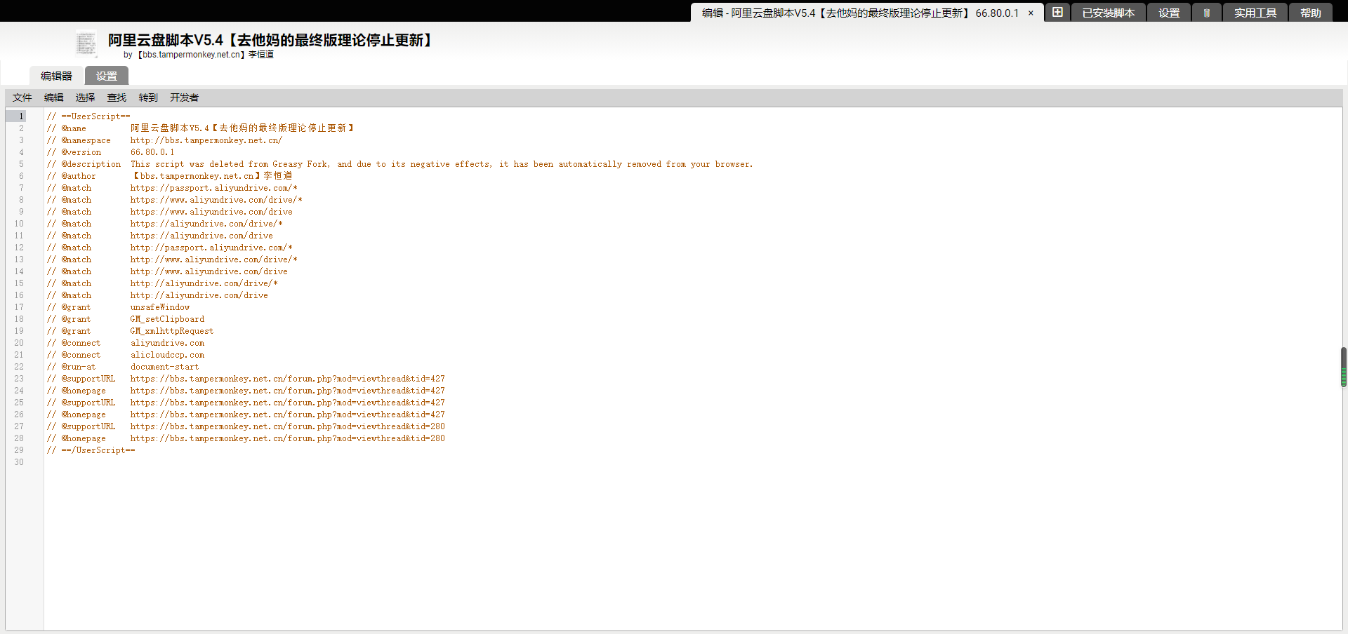Click the @run-at document-start value
The image size is (1348, 634).
pyautogui.click(x=165, y=367)
